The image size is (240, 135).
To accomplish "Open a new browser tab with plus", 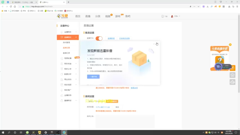I will click(x=68, y=2).
